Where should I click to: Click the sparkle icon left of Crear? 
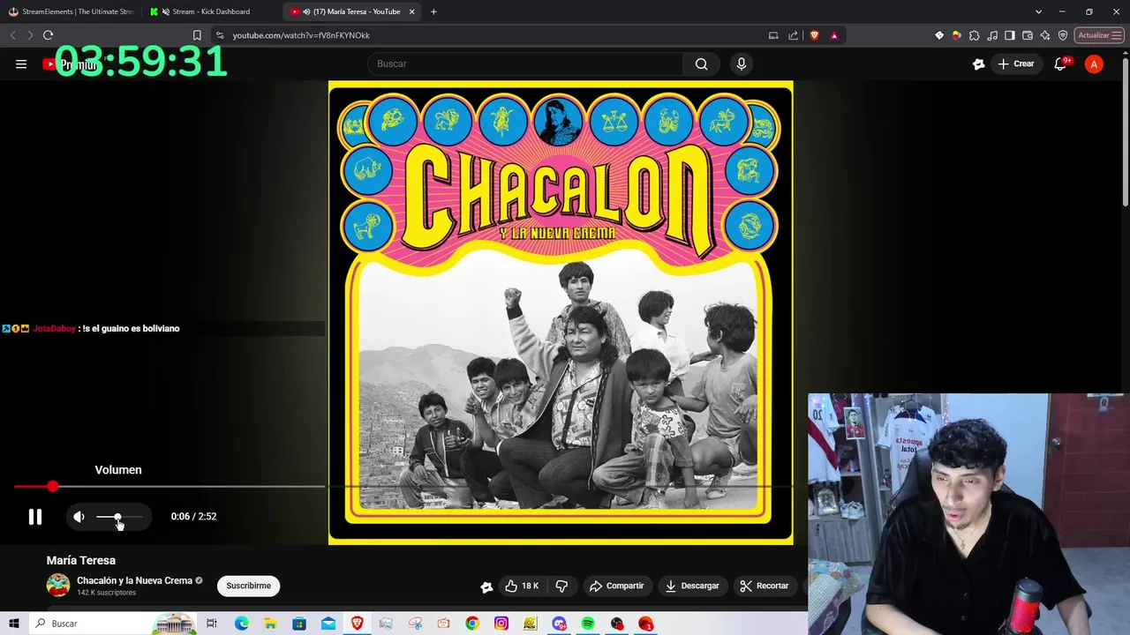pos(978,64)
